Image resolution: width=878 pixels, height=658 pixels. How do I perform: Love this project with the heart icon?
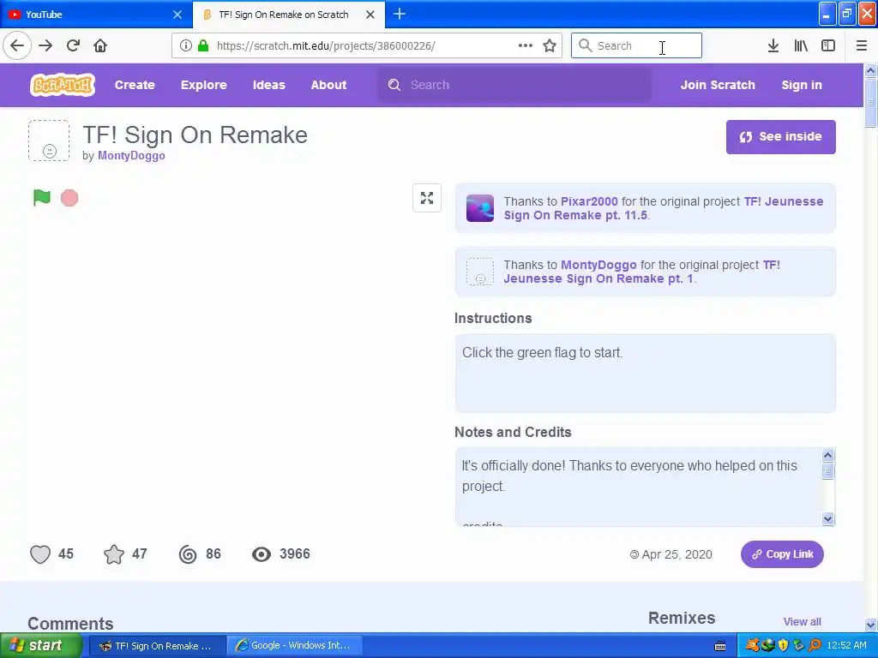[x=40, y=554]
